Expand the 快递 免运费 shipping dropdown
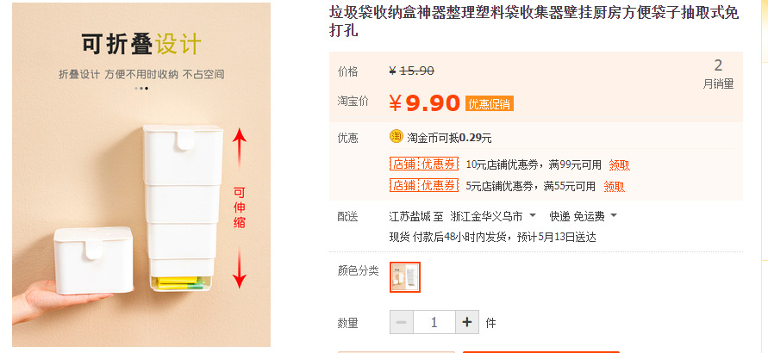Screen dimensions: 768x353 tap(584, 215)
